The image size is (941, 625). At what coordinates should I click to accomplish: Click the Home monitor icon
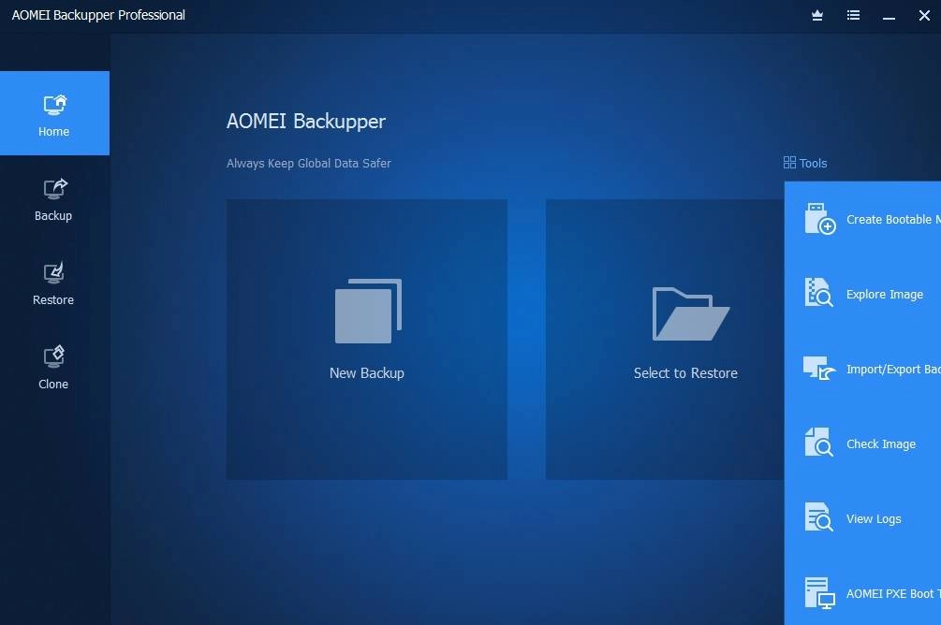54,105
